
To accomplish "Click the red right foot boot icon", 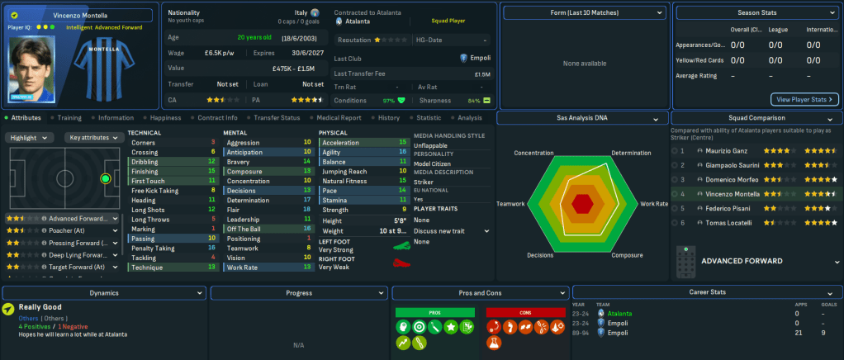I will pos(401,263).
